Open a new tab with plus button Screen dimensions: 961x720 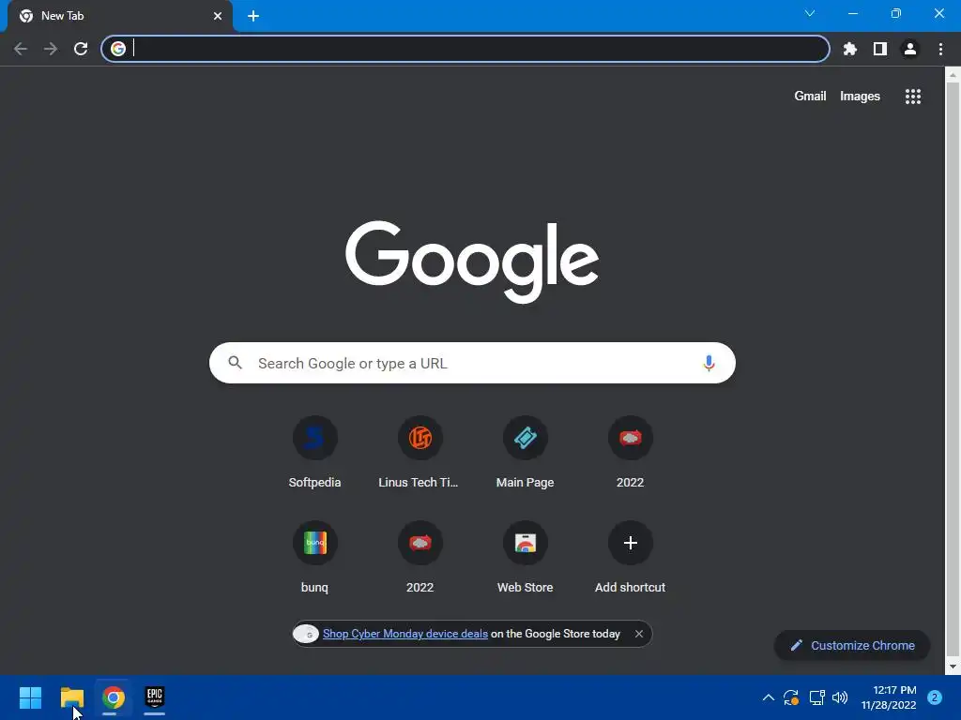pyautogui.click(x=253, y=16)
